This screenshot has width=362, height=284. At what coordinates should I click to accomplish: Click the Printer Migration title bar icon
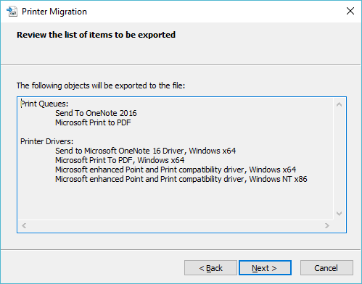click(x=12, y=12)
